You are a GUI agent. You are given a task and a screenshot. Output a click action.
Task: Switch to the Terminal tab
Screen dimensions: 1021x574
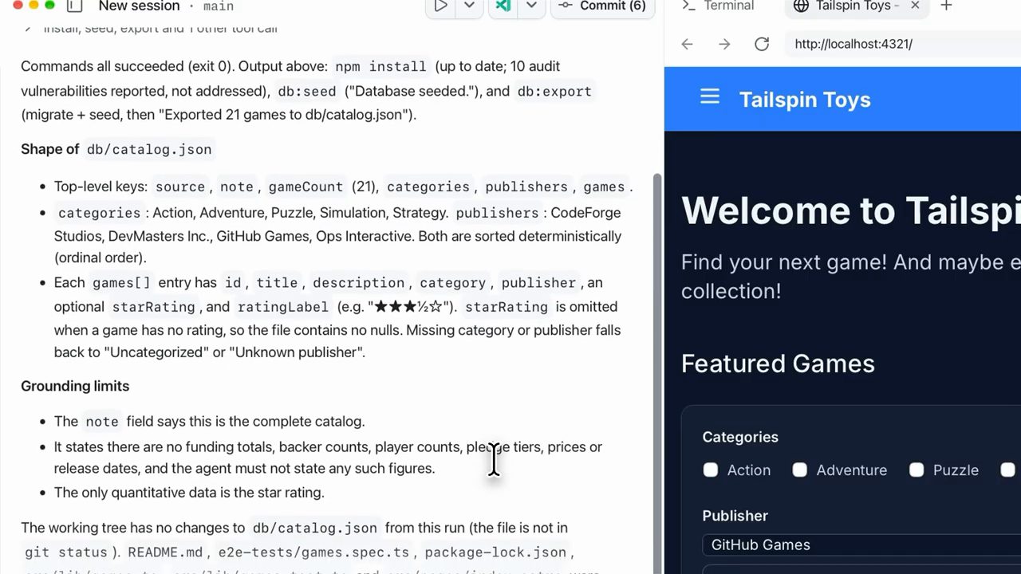pyautogui.click(x=718, y=6)
